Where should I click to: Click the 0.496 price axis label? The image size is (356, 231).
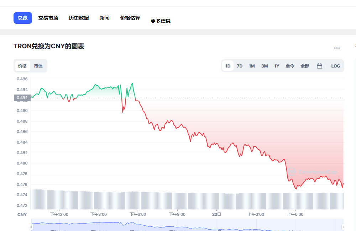(x=22, y=79)
